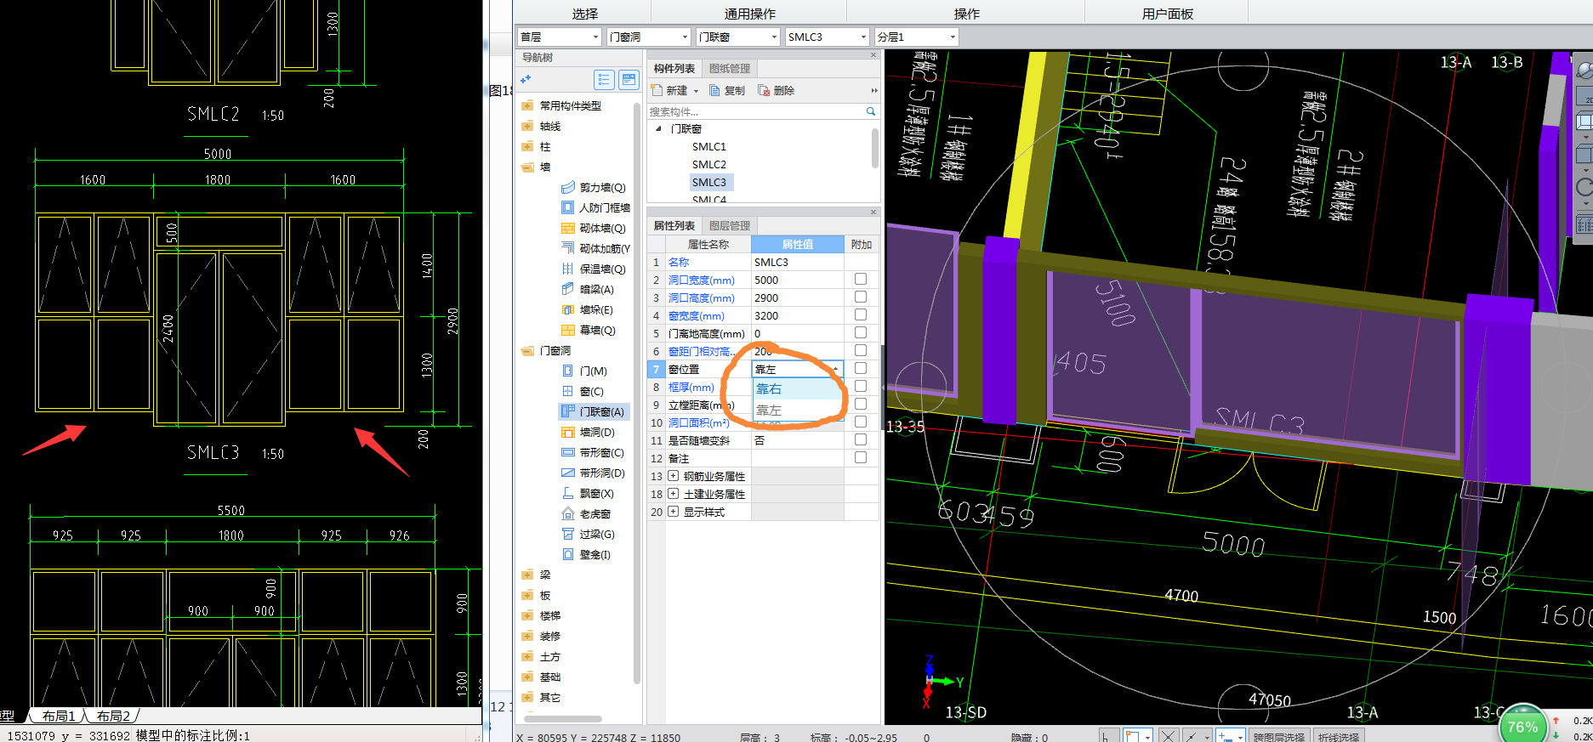Close the 属性列表 panel
This screenshot has height=742, width=1593.
[x=873, y=212]
